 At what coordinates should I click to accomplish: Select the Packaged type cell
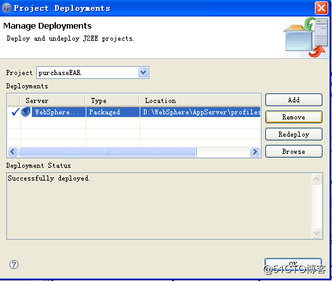(113, 112)
